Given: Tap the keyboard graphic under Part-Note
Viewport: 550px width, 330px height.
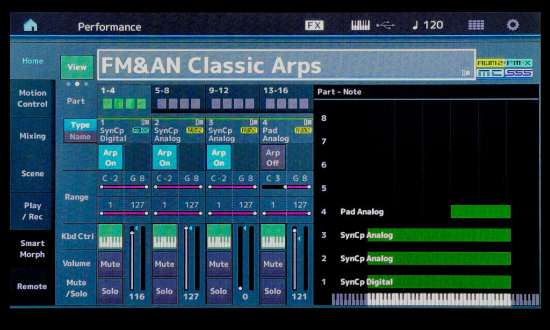Looking at the screenshot, I should pos(435,299).
